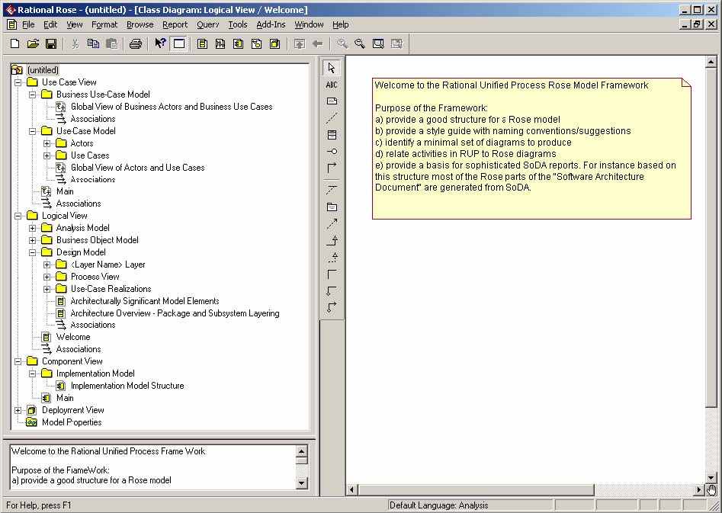The image size is (722, 513).
Task: Select the Realize dashed triangle tool
Action: (333, 257)
